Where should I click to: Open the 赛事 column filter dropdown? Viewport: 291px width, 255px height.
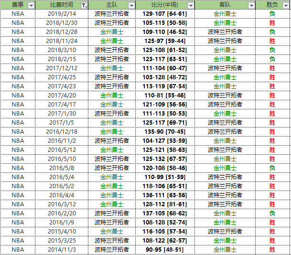pos(31,6)
